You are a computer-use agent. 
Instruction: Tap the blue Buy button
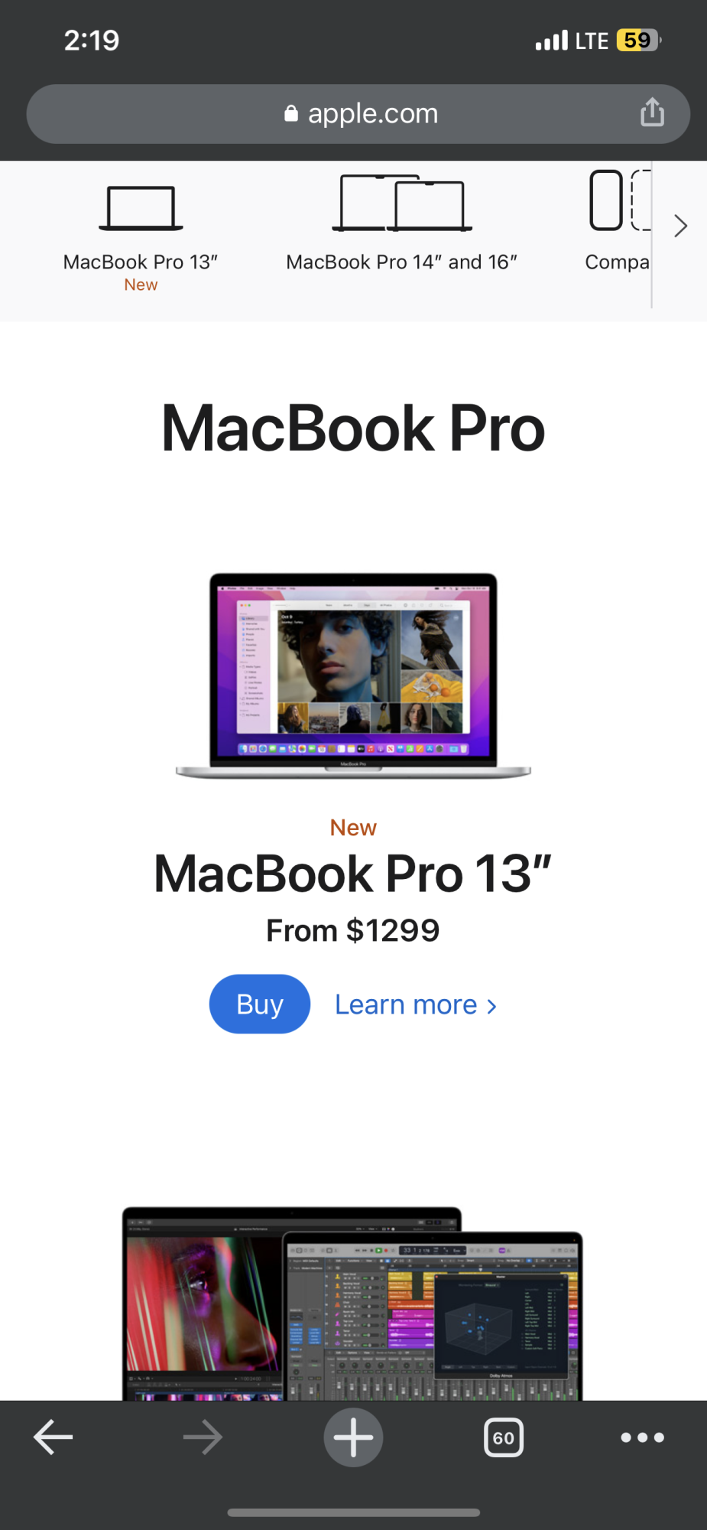tap(260, 1004)
